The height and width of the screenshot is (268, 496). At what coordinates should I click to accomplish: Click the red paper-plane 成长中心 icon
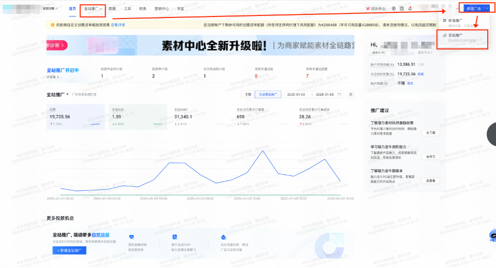pyautogui.click(x=367, y=9)
